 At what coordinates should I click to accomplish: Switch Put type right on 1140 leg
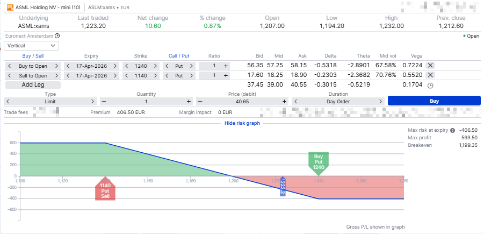coord(191,75)
